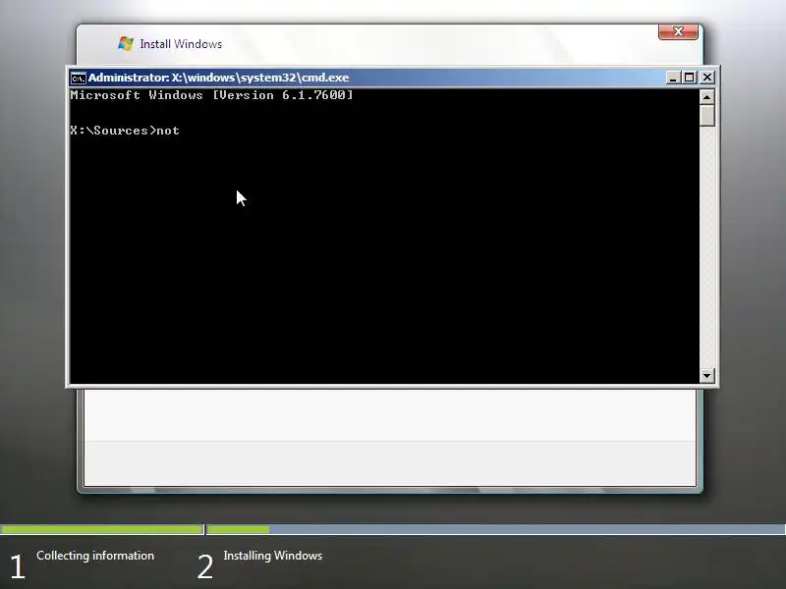
Task: Click the scroll down arrow in cmd
Action: tap(706, 375)
